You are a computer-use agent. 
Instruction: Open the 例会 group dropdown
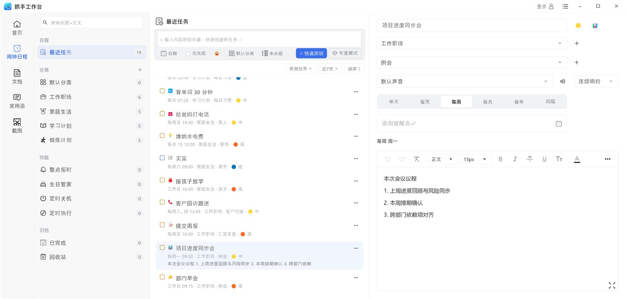point(472,63)
